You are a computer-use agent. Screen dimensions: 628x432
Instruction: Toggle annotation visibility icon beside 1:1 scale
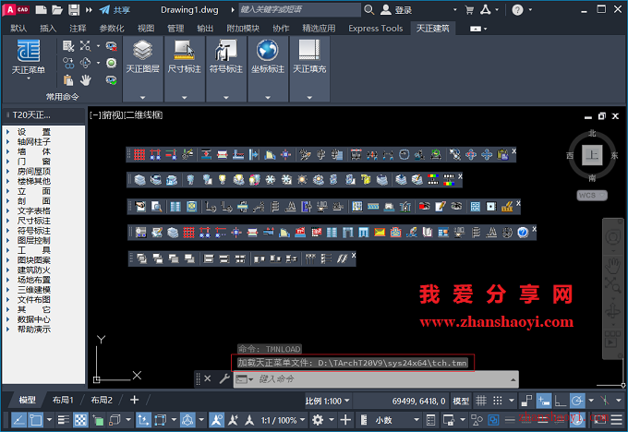click(216, 420)
